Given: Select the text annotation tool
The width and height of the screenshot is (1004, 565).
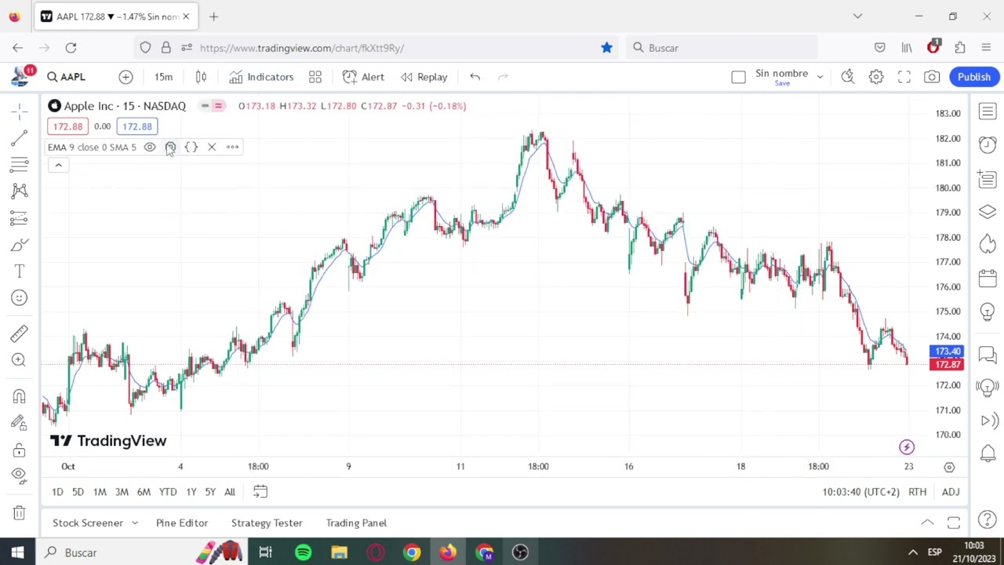Looking at the screenshot, I should (19, 272).
